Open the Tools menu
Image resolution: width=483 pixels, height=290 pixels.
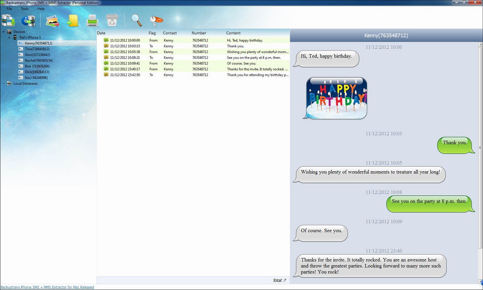24,8
